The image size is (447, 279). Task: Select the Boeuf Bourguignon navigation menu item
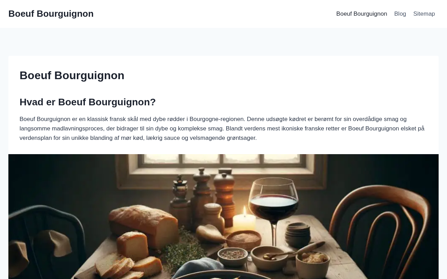pyautogui.click(x=361, y=14)
